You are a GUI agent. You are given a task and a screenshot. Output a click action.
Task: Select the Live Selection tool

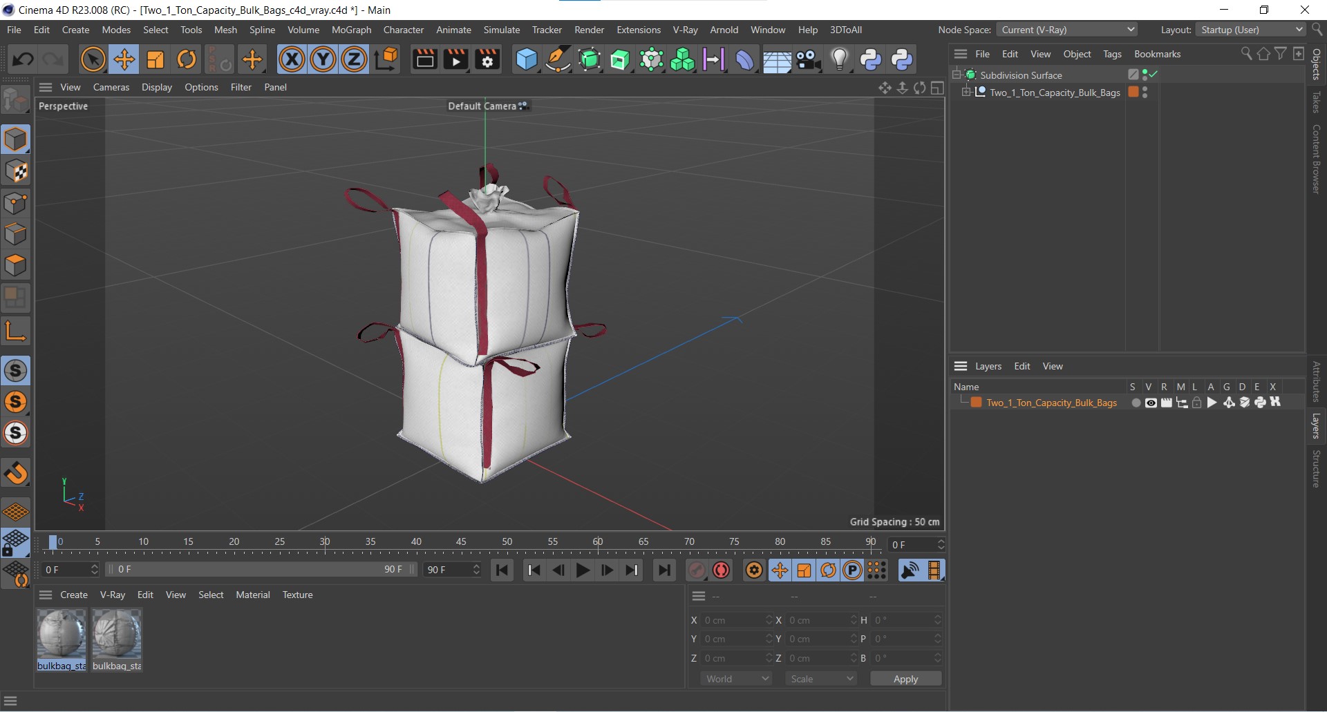click(x=93, y=59)
